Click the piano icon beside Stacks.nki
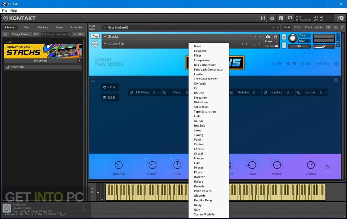 pos(7,67)
